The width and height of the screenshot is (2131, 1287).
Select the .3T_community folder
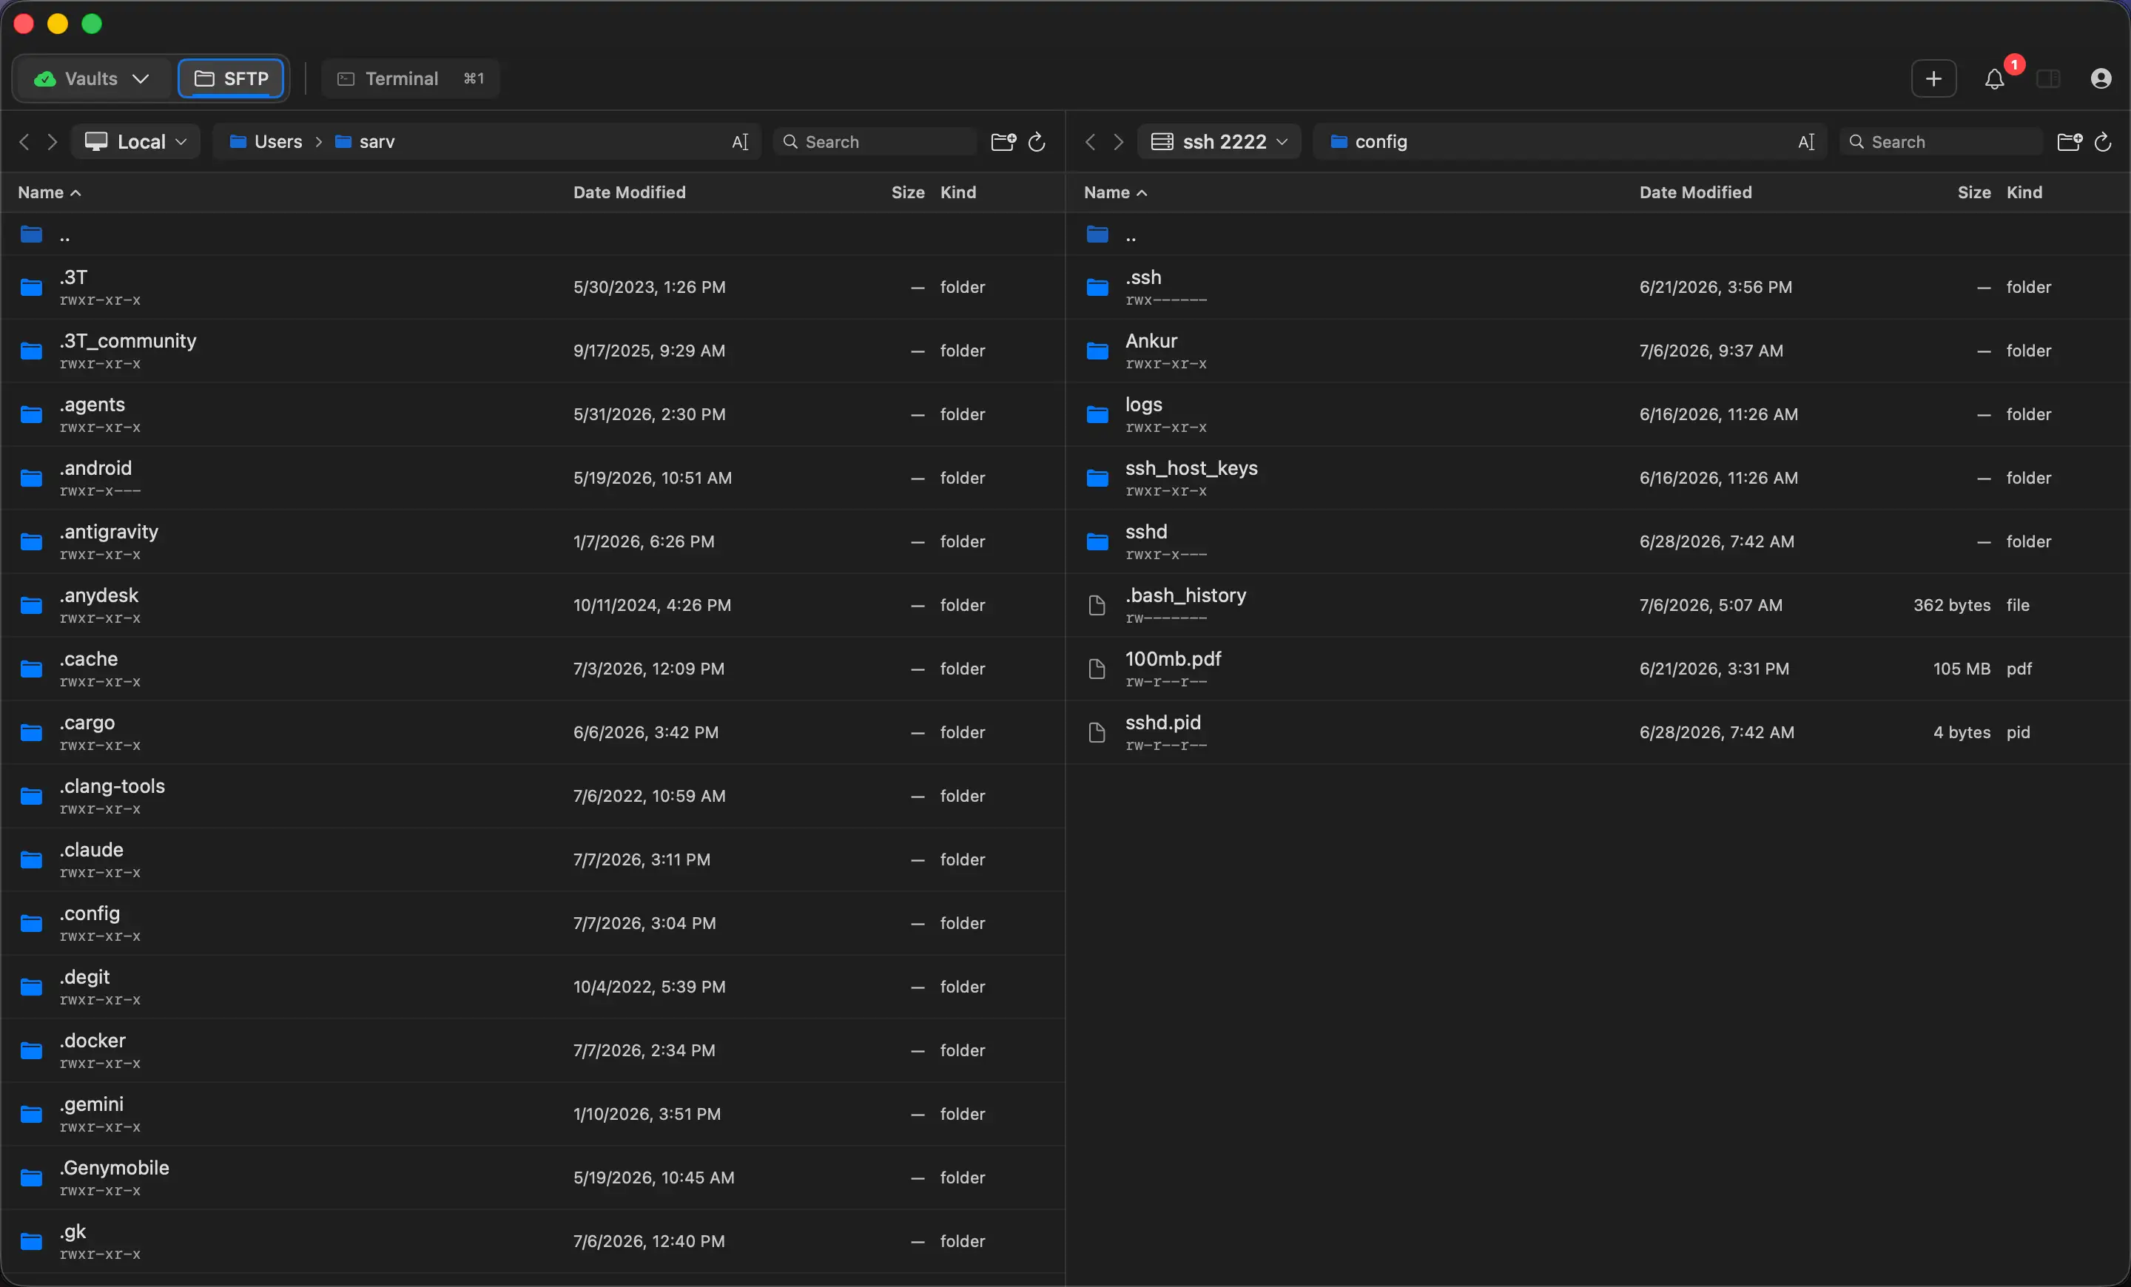pos(533,351)
